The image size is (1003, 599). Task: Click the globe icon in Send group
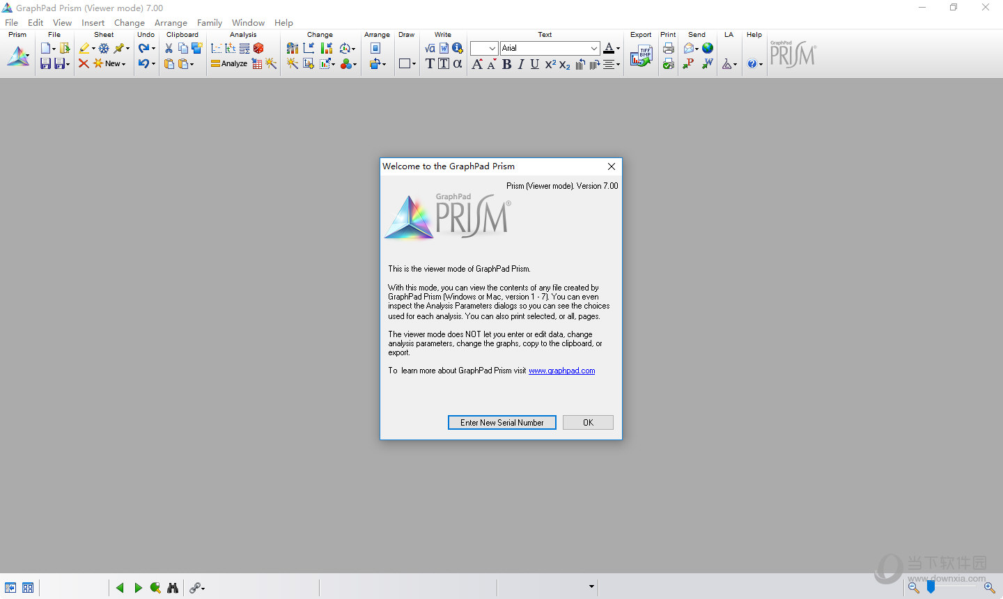pos(708,48)
